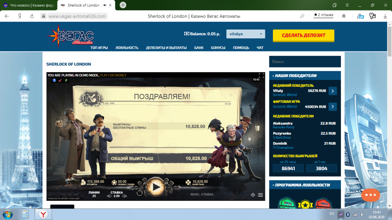Open the orange chat bubble widget

(x=370, y=195)
